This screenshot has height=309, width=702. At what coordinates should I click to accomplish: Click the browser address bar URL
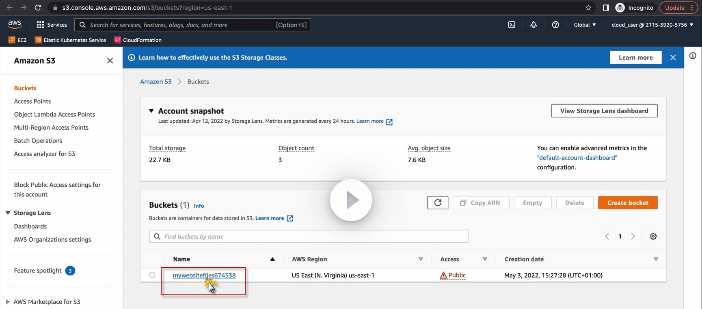pos(147,8)
